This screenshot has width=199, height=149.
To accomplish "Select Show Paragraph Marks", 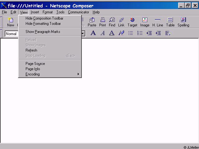I will 50,32.
